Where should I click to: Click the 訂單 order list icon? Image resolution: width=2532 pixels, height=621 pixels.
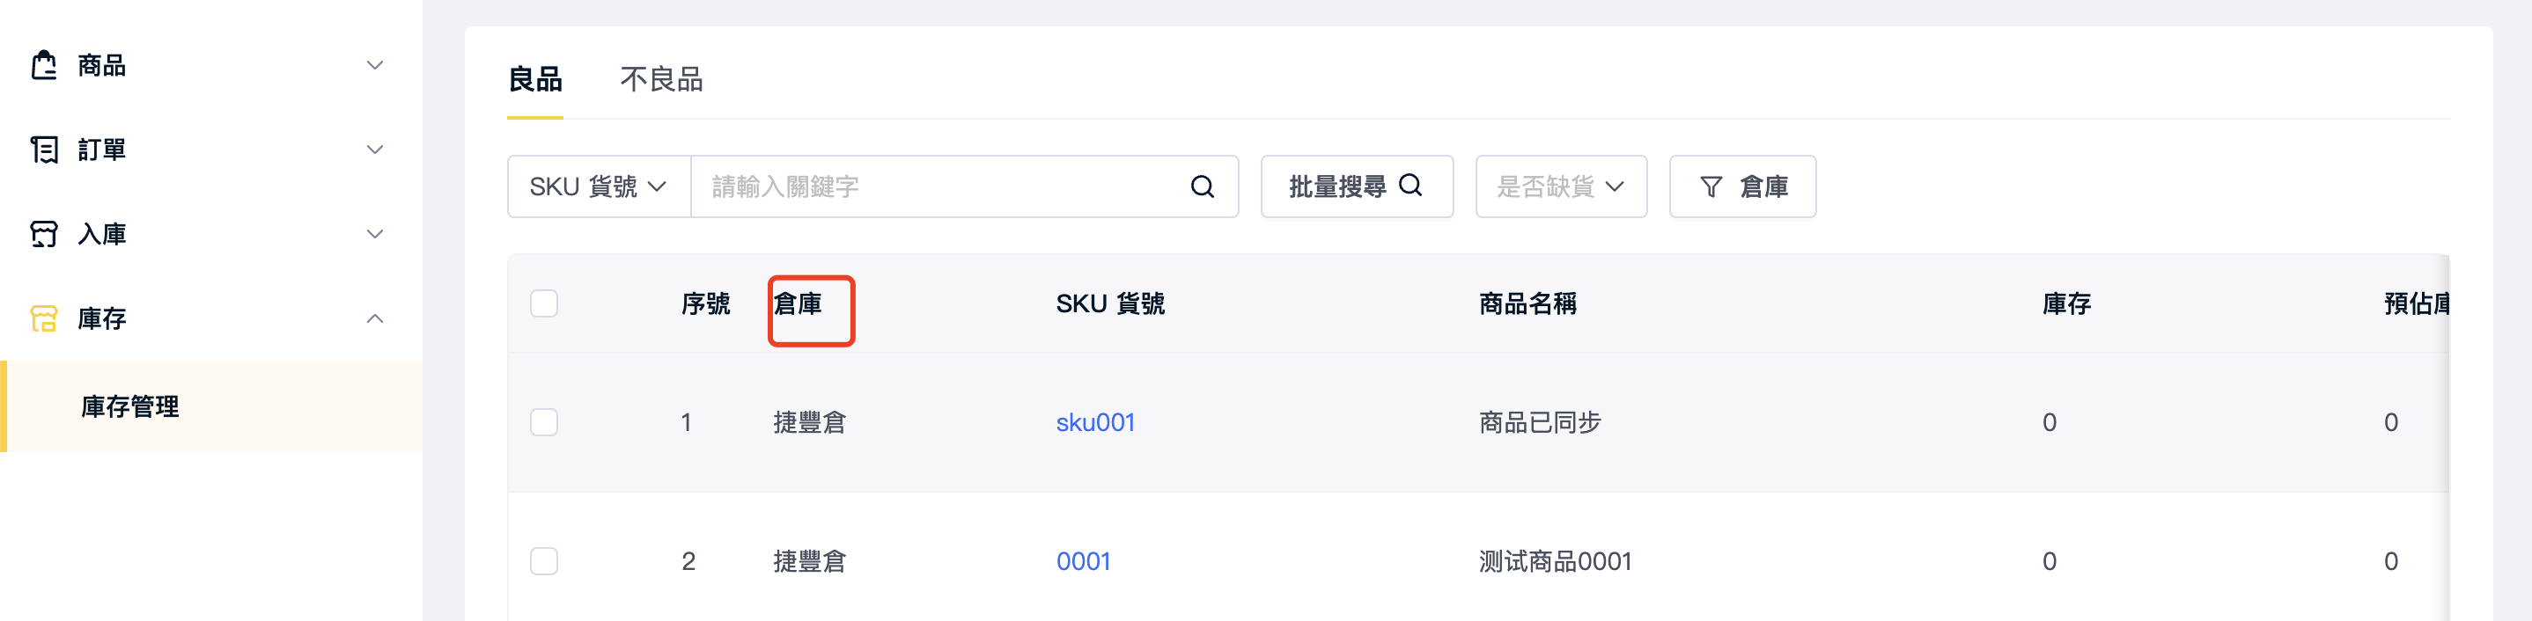(44, 150)
